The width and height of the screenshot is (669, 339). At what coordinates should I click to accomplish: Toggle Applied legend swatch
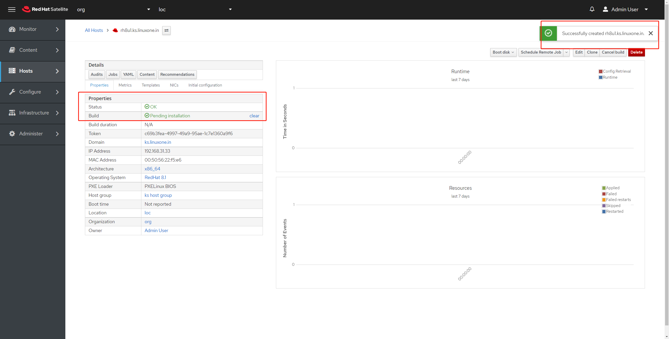(604, 188)
